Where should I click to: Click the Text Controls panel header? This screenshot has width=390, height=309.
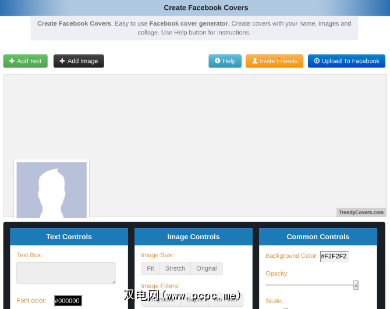pos(69,237)
